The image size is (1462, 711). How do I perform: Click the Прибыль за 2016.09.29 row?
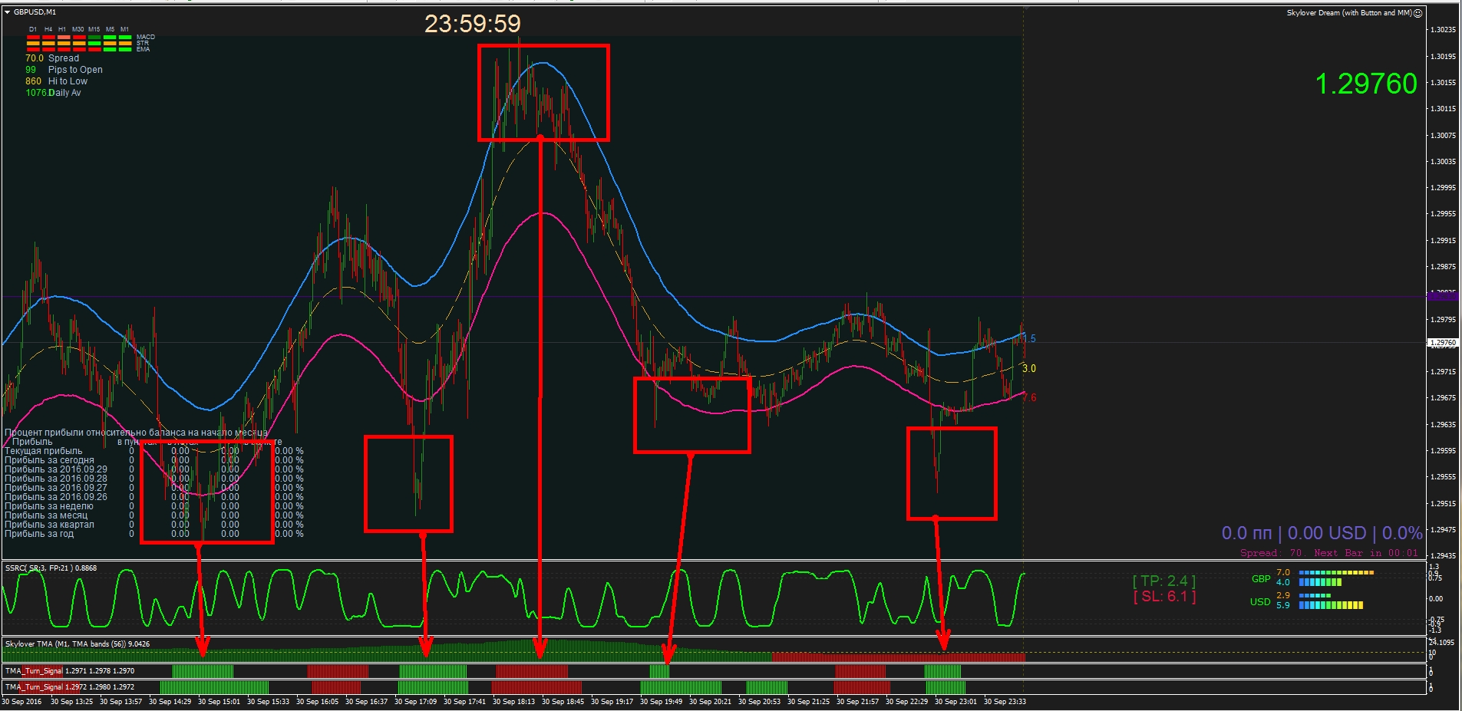click(x=153, y=469)
